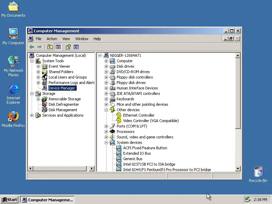The width and height of the screenshot is (272, 204).
Task: Click the Removable Storage icon
Action: (x=45, y=99)
